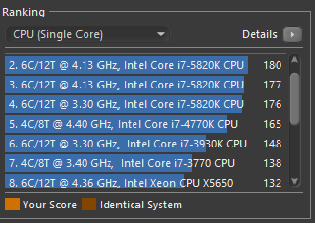Image resolution: width=315 pixels, height=236 pixels.
Task: Select rank 7 Intel Core i7-3770 entry
Action: 146,163
